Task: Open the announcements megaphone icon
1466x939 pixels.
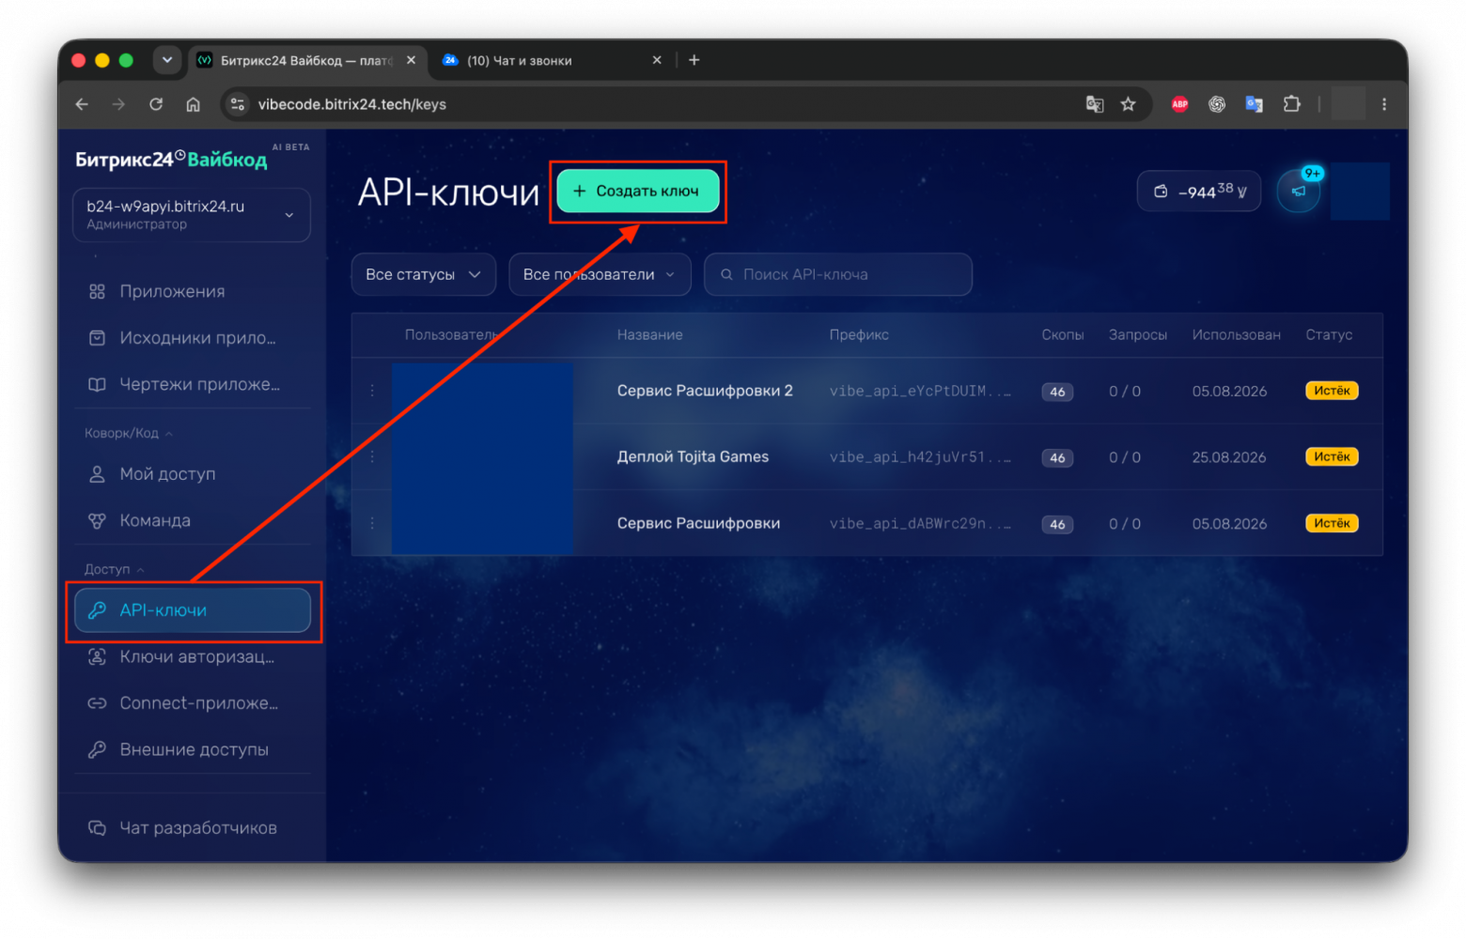Action: 1299,192
